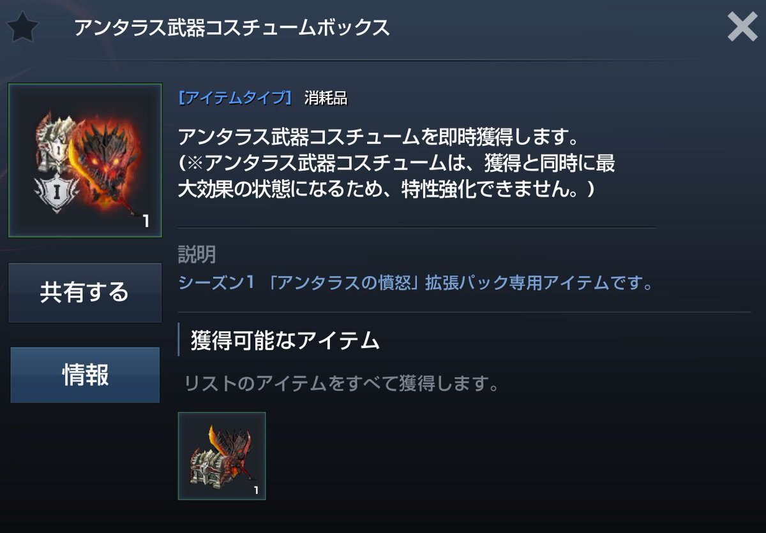Select the 情報 tab button
This screenshot has width=766, height=533.
[85, 375]
